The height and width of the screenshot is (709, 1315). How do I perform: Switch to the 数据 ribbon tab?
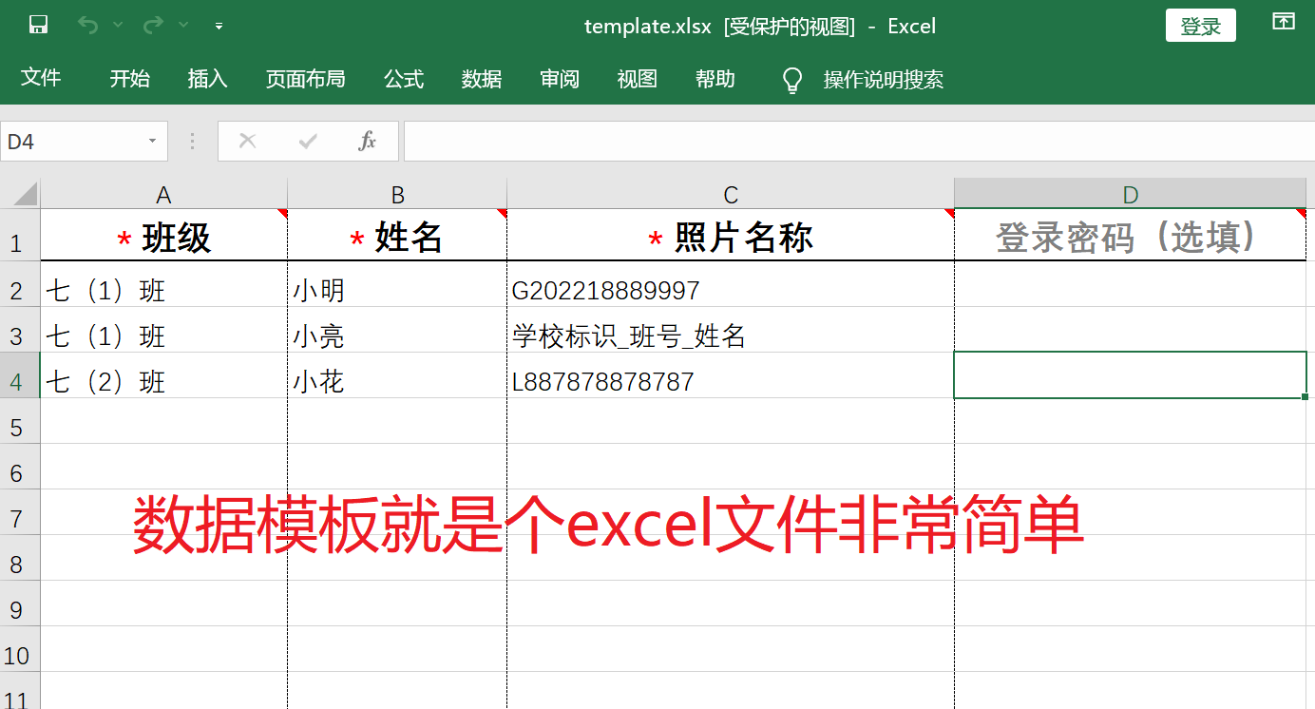tap(481, 80)
